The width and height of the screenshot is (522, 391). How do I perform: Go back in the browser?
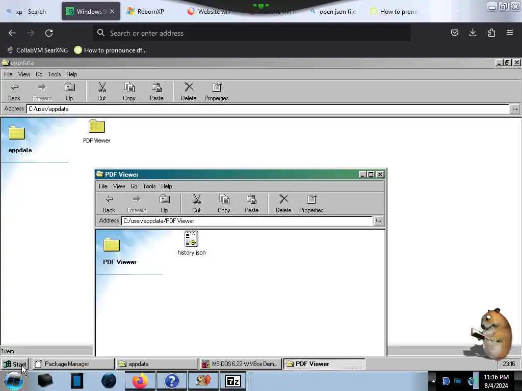coord(12,33)
